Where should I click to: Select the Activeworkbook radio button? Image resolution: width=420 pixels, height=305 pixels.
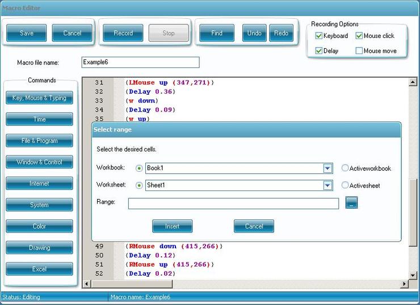pos(345,168)
